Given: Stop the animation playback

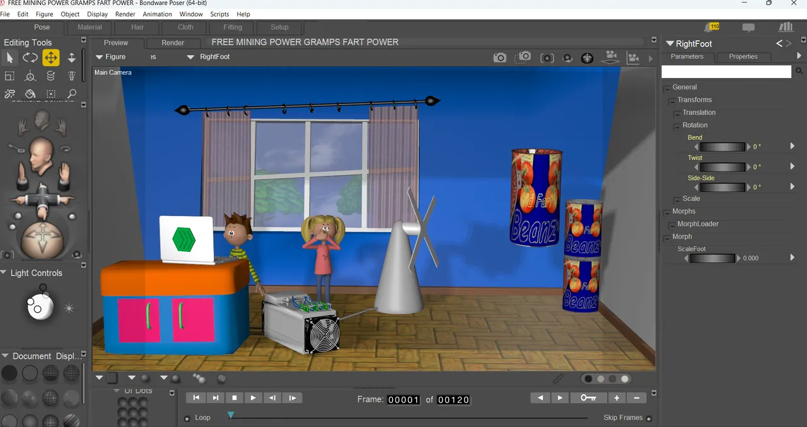Looking at the screenshot, I should coord(235,397).
